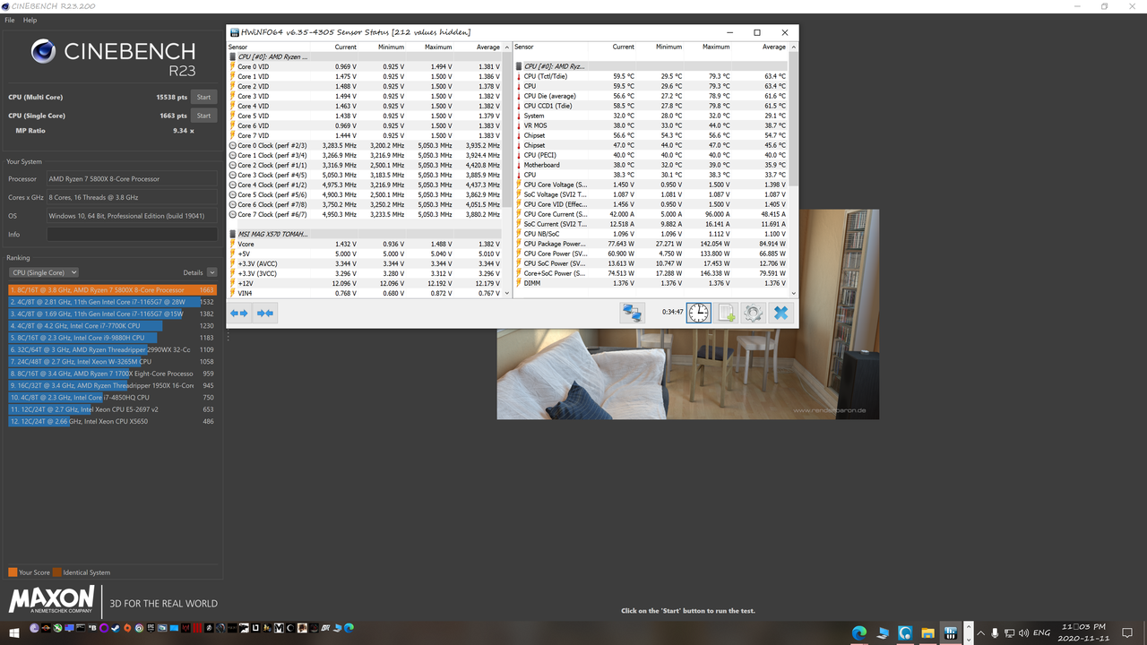Screen dimensions: 1147x645
Task: Click the inward arrows column-collapse icon
Action: tap(265, 313)
